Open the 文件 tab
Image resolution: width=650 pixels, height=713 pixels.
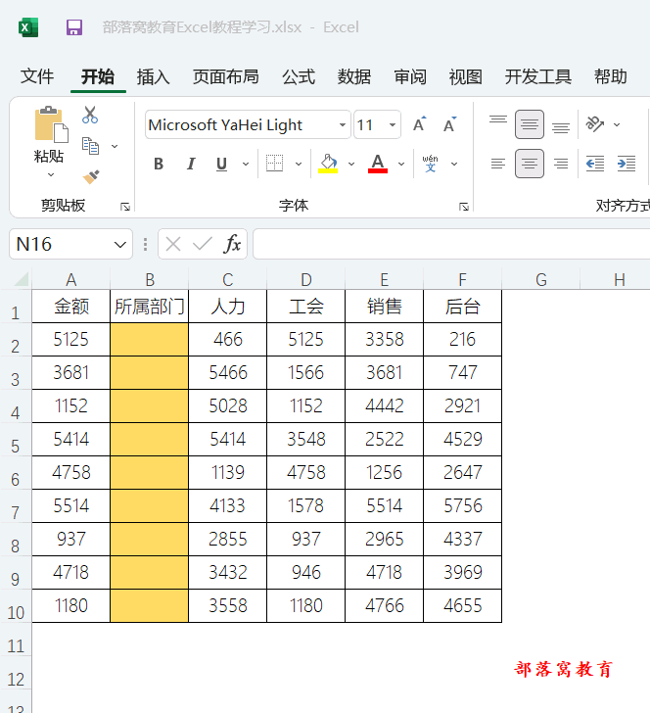click(37, 76)
